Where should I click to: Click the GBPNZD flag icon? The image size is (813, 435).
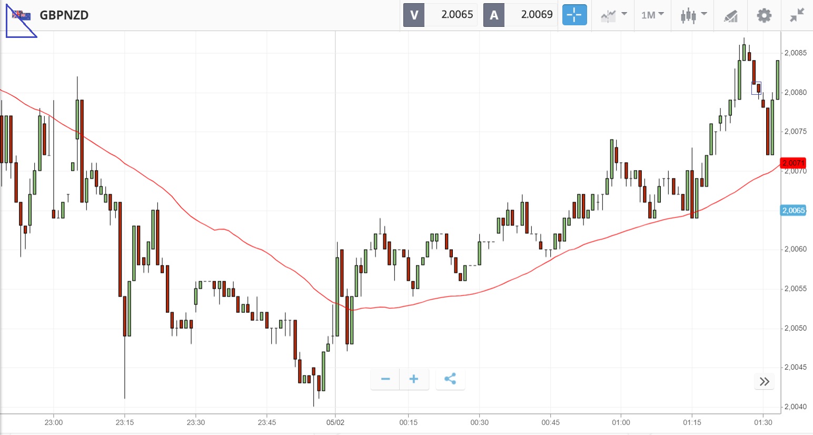click(x=21, y=15)
